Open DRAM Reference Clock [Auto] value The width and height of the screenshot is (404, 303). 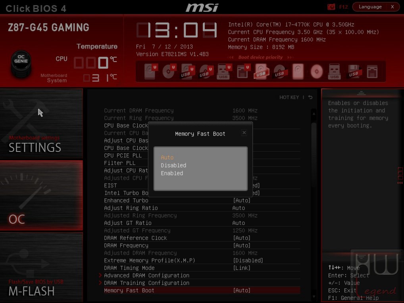coord(242,238)
